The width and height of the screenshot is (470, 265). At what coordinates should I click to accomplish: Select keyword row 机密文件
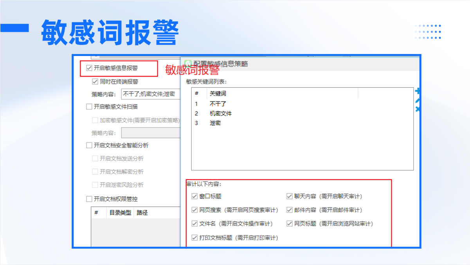coord(221,114)
